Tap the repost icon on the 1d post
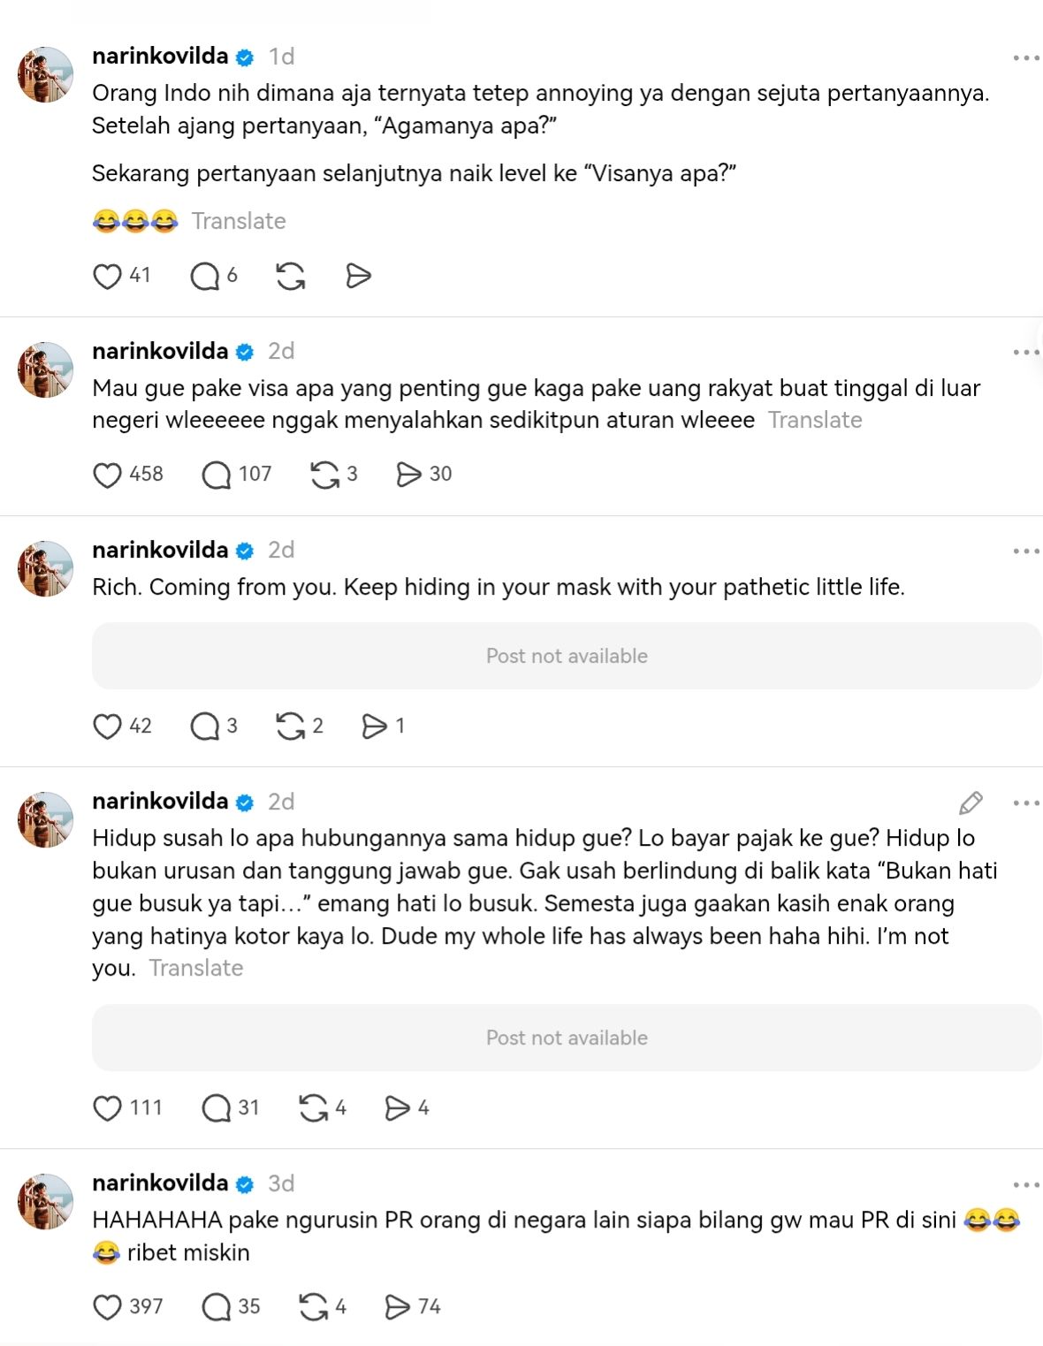The height and width of the screenshot is (1346, 1043). [291, 276]
